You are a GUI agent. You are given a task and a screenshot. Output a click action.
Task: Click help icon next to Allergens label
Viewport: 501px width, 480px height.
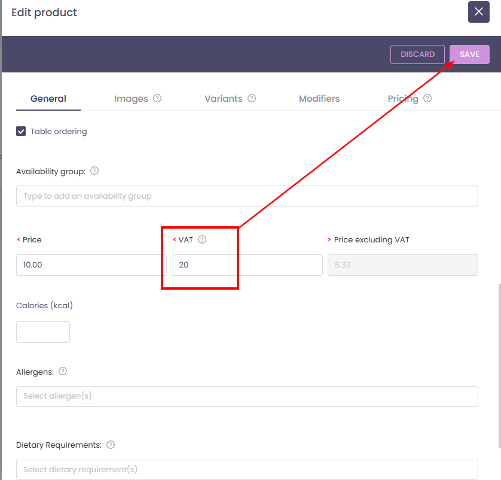click(x=63, y=372)
